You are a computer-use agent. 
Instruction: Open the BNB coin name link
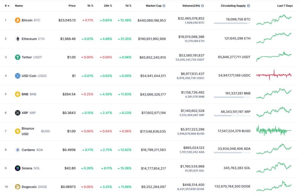click(x=25, y=94)
